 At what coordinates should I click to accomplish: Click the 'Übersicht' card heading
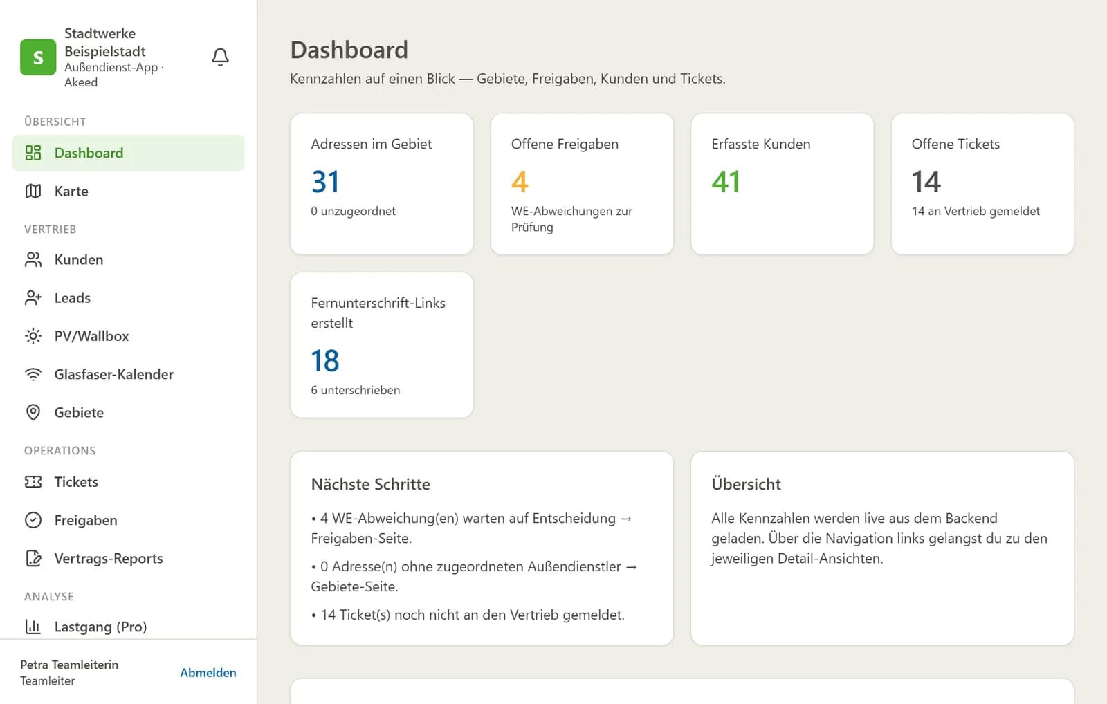[x=746, y=484]
